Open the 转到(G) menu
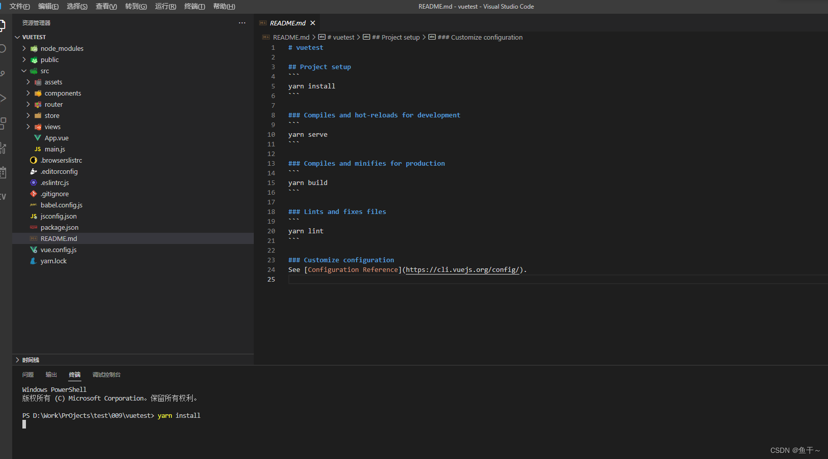828x459 pixels. (x=136, y=6)
